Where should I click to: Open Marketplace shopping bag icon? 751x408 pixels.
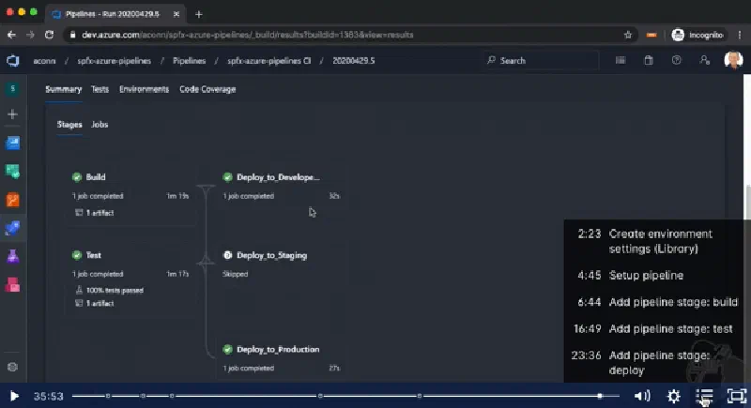[x=649, y=60]
